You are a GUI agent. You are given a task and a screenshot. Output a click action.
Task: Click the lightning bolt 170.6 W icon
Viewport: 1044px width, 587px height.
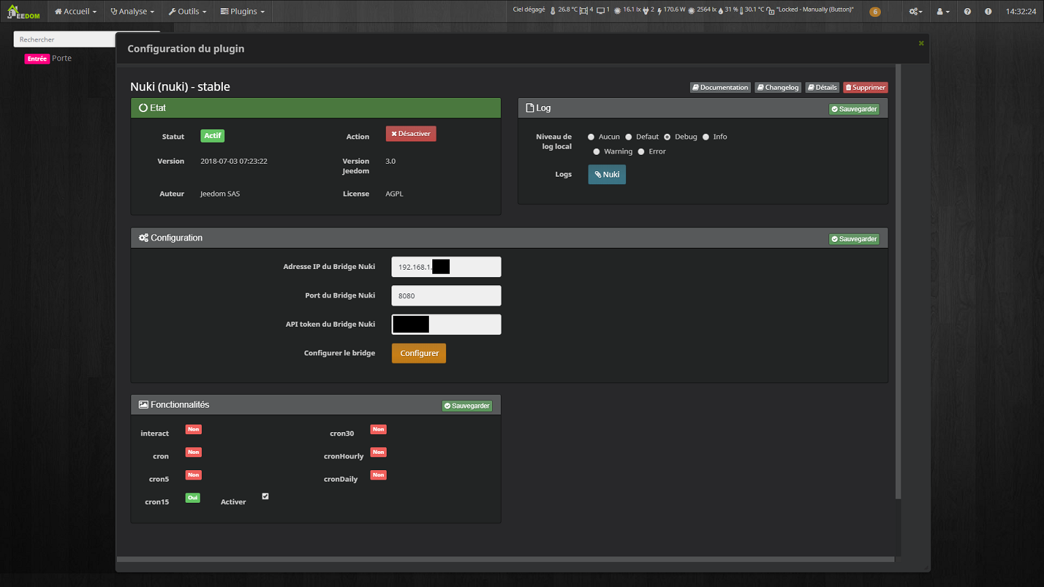coord(659,10)
